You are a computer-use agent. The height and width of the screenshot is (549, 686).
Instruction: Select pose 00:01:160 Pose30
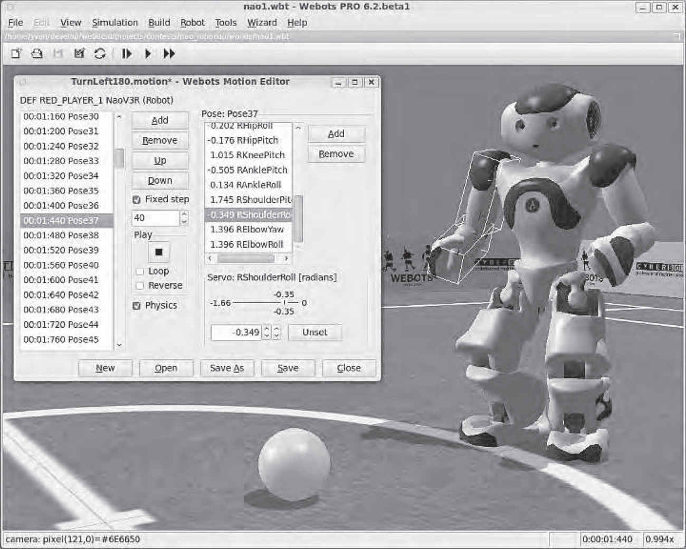click(x=67, y=116)
